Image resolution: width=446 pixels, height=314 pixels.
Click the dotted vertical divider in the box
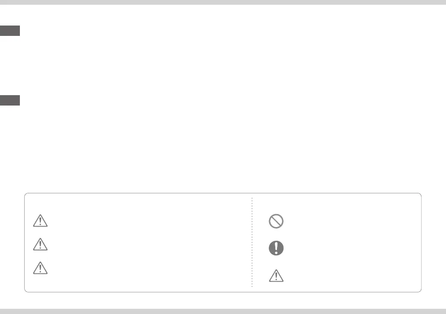[252, 242]
